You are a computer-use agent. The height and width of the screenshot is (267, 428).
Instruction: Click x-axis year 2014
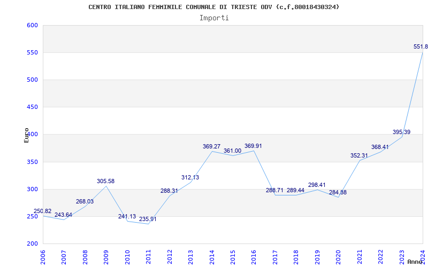point(212,257)
